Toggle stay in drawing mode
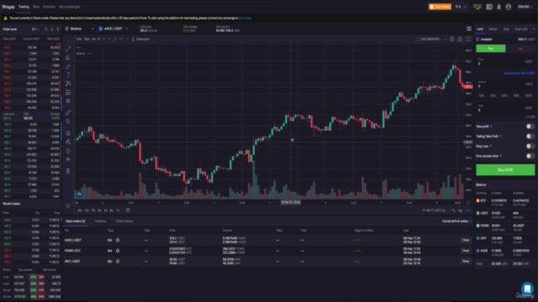Image resolution: width=538 pixels, height=302 pixels. pos(68,142)
